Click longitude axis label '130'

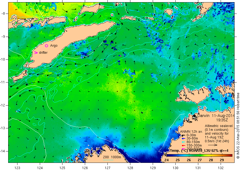[x=175, y=168]
